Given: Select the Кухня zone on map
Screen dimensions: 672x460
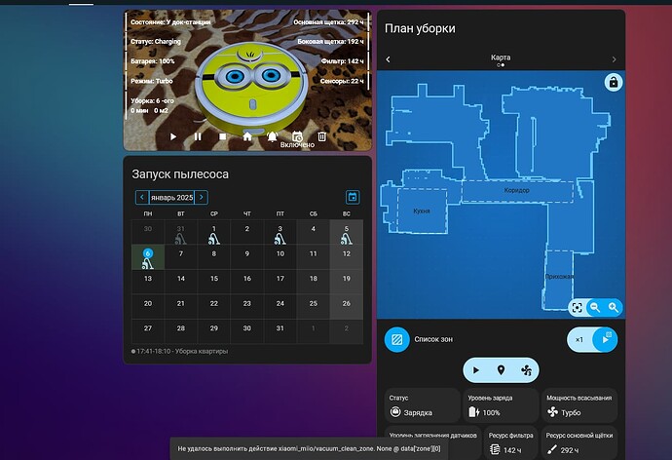Looking at the screenshot, I should [x=422, y=211].
